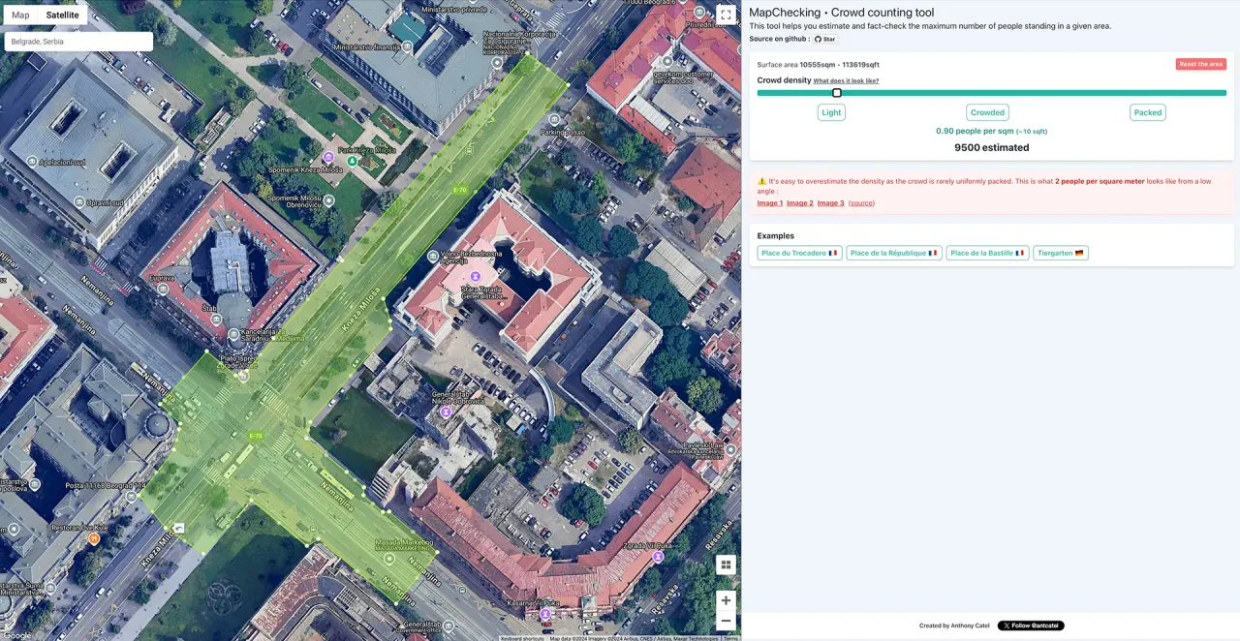Open the map layers grid icon
1240x641 pixels.
point(726,565)
